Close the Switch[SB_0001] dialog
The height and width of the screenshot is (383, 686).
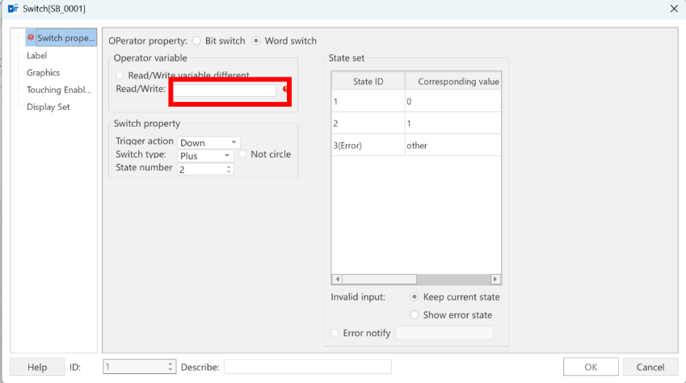pyautogui.click(x=674, y=8)
